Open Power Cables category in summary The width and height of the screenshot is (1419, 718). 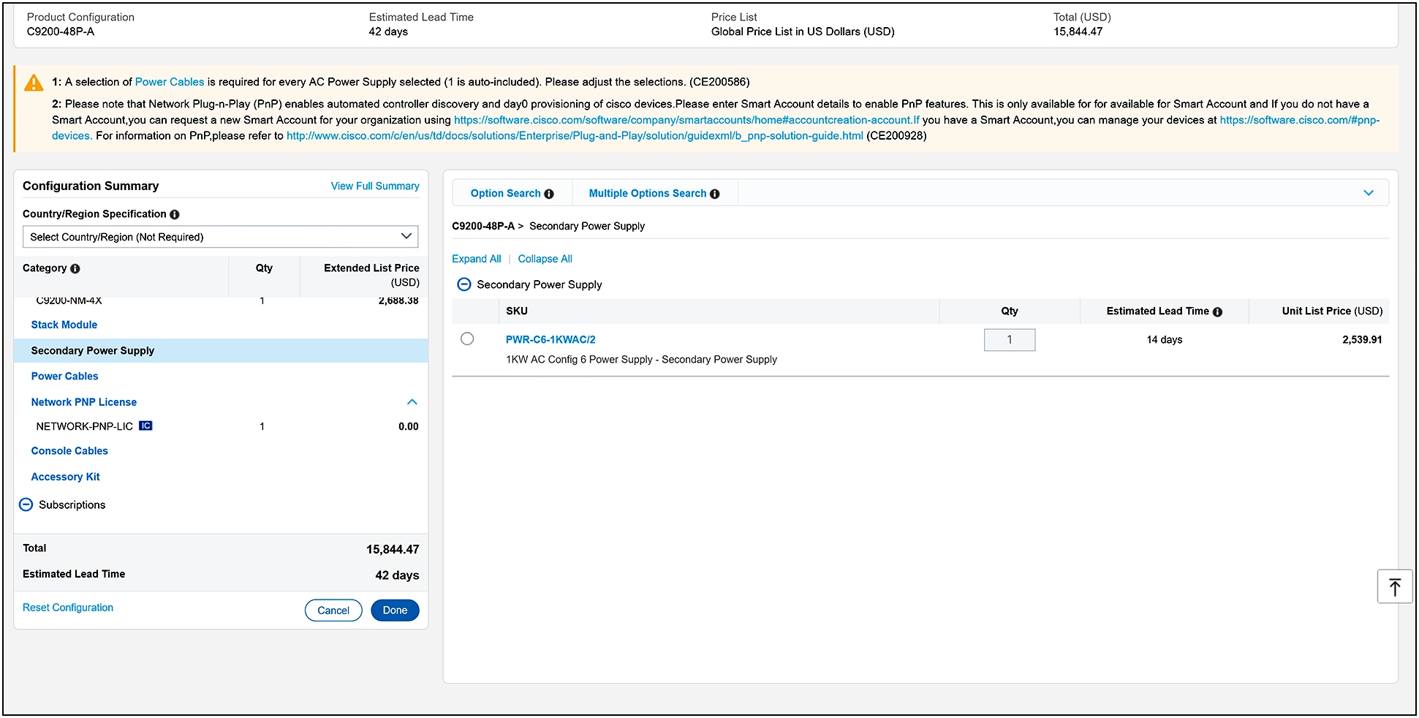[x=64, y=376]
